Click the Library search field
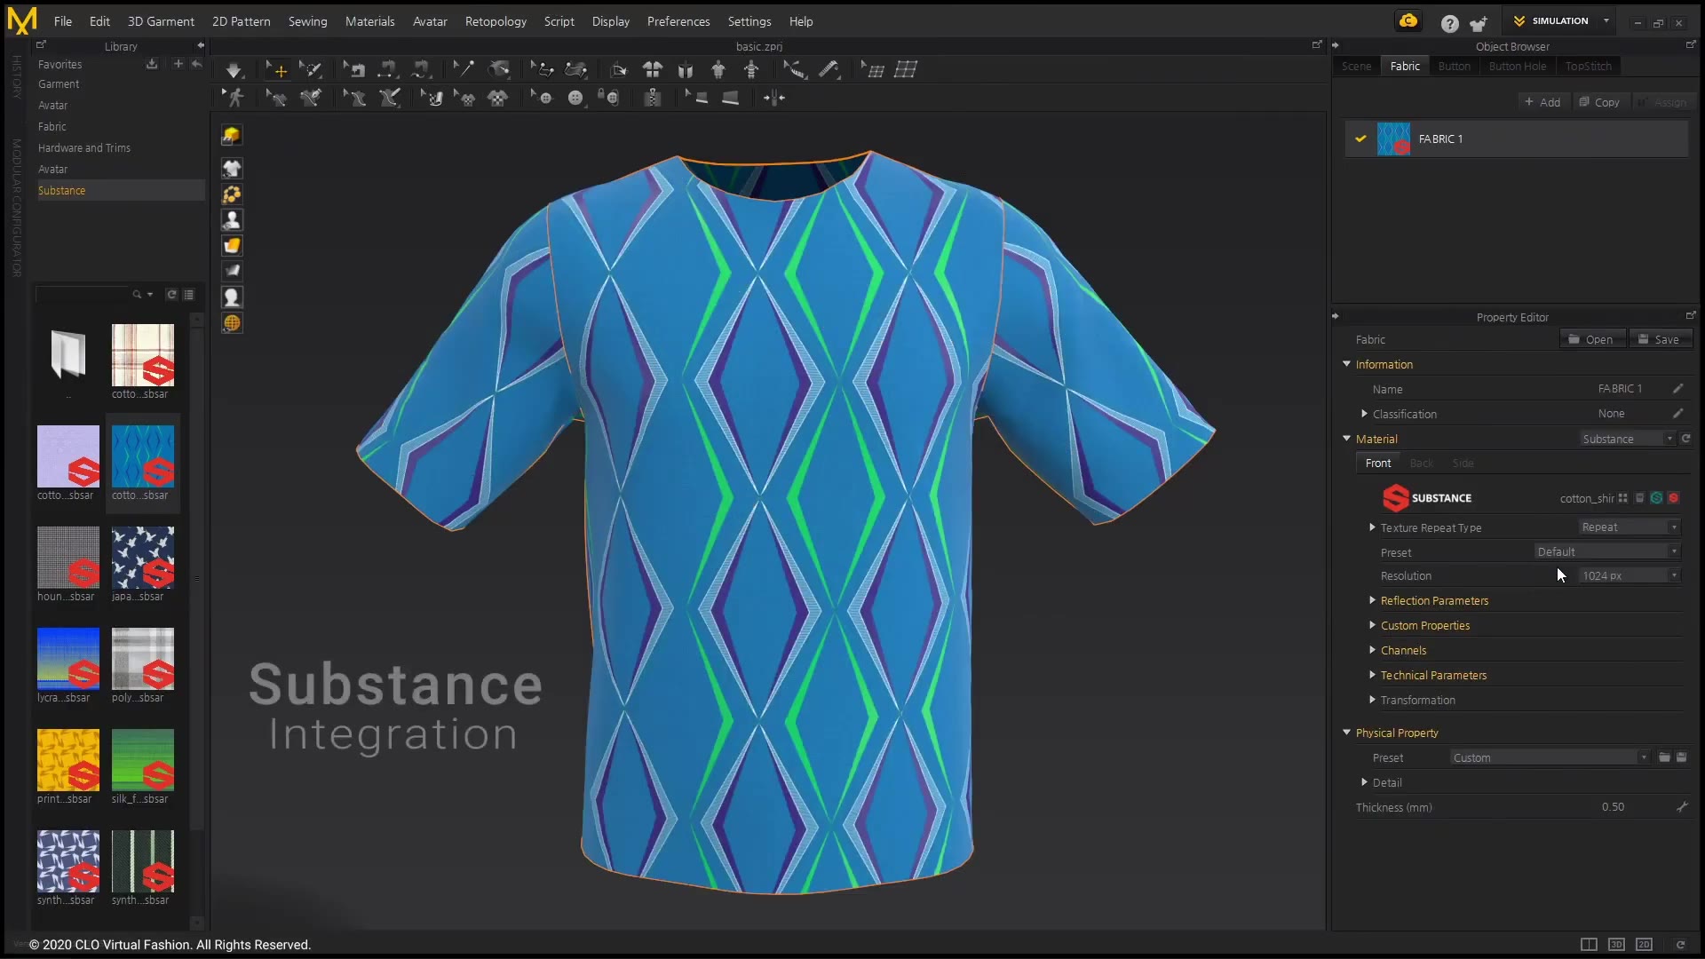 (83, 294)
